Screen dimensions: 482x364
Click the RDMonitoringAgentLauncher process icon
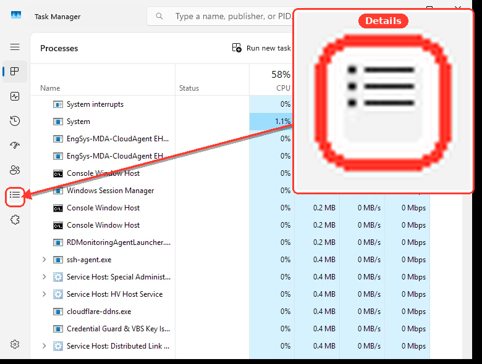pos(58,242)
